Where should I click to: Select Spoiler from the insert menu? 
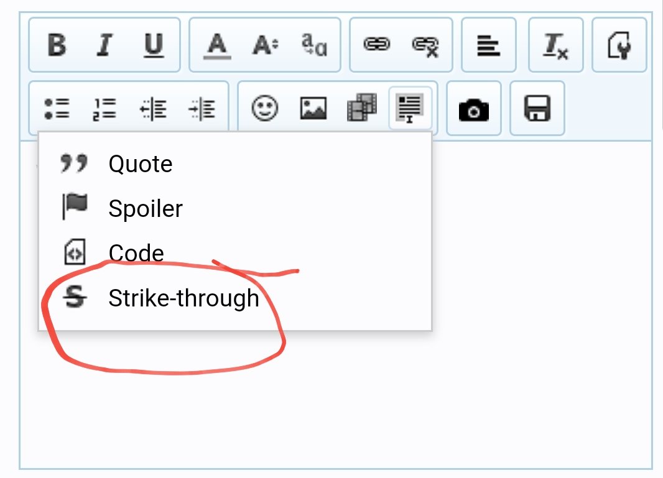[x=234, y=208]
